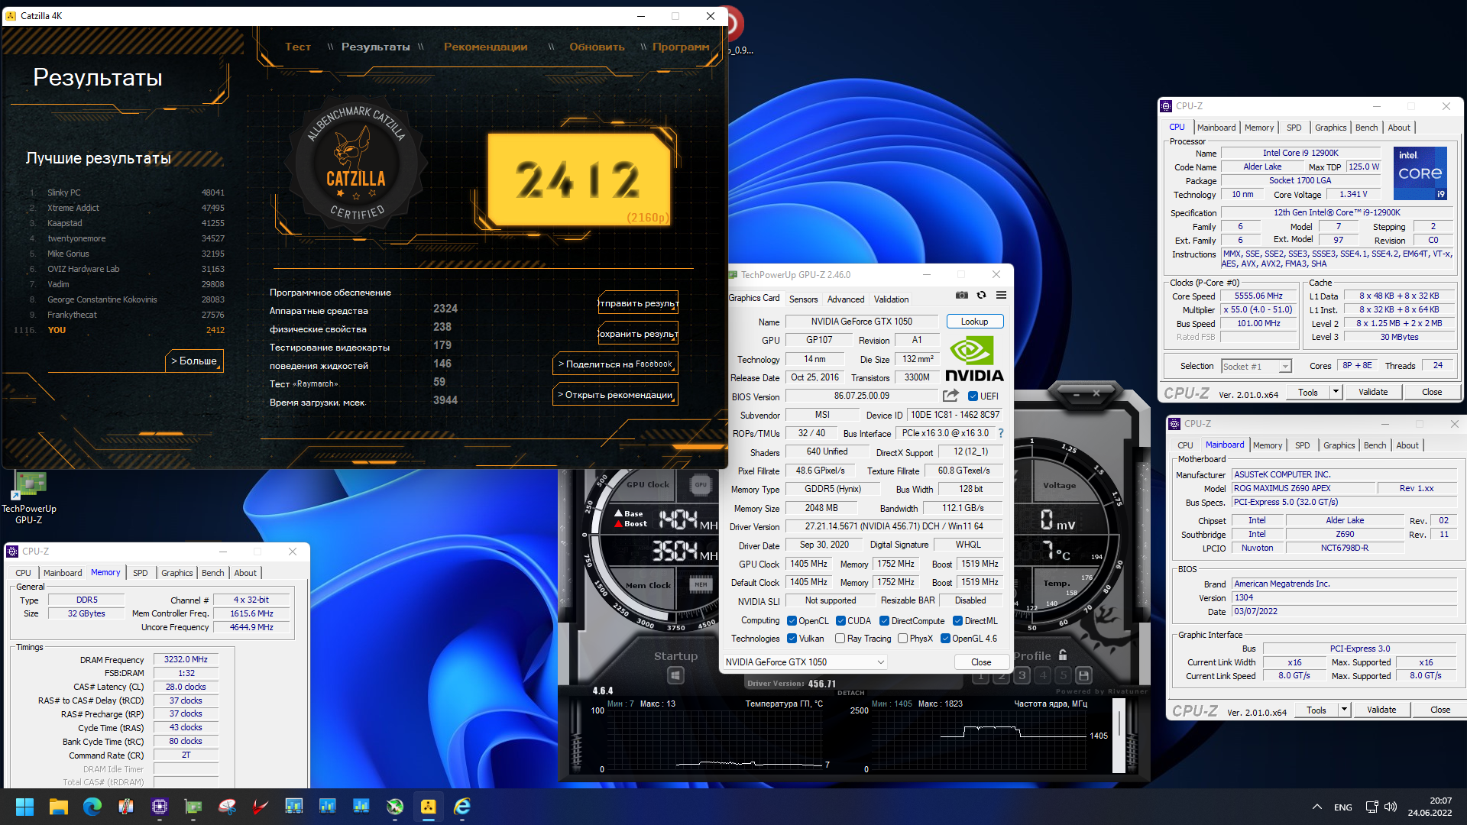Image resolution: width=1467 pixels, height=825 pixels.
Task: Toggle Afterburner Windows startup icon
Action: click(x=675, y=675)
